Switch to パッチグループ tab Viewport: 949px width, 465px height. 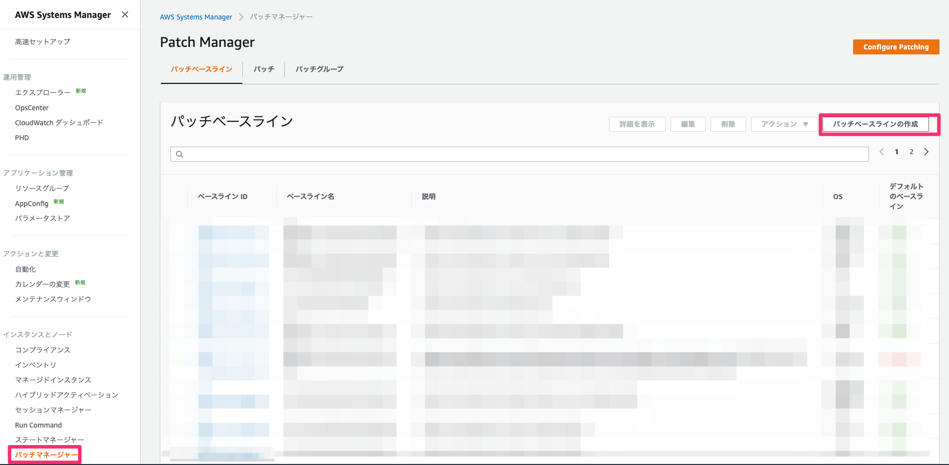point(319,69)
